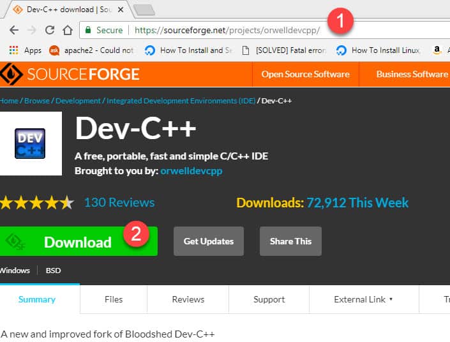This screenshot has height=342, width=450.
Task: Switch to the Files tab
Action: pos(114,299)
